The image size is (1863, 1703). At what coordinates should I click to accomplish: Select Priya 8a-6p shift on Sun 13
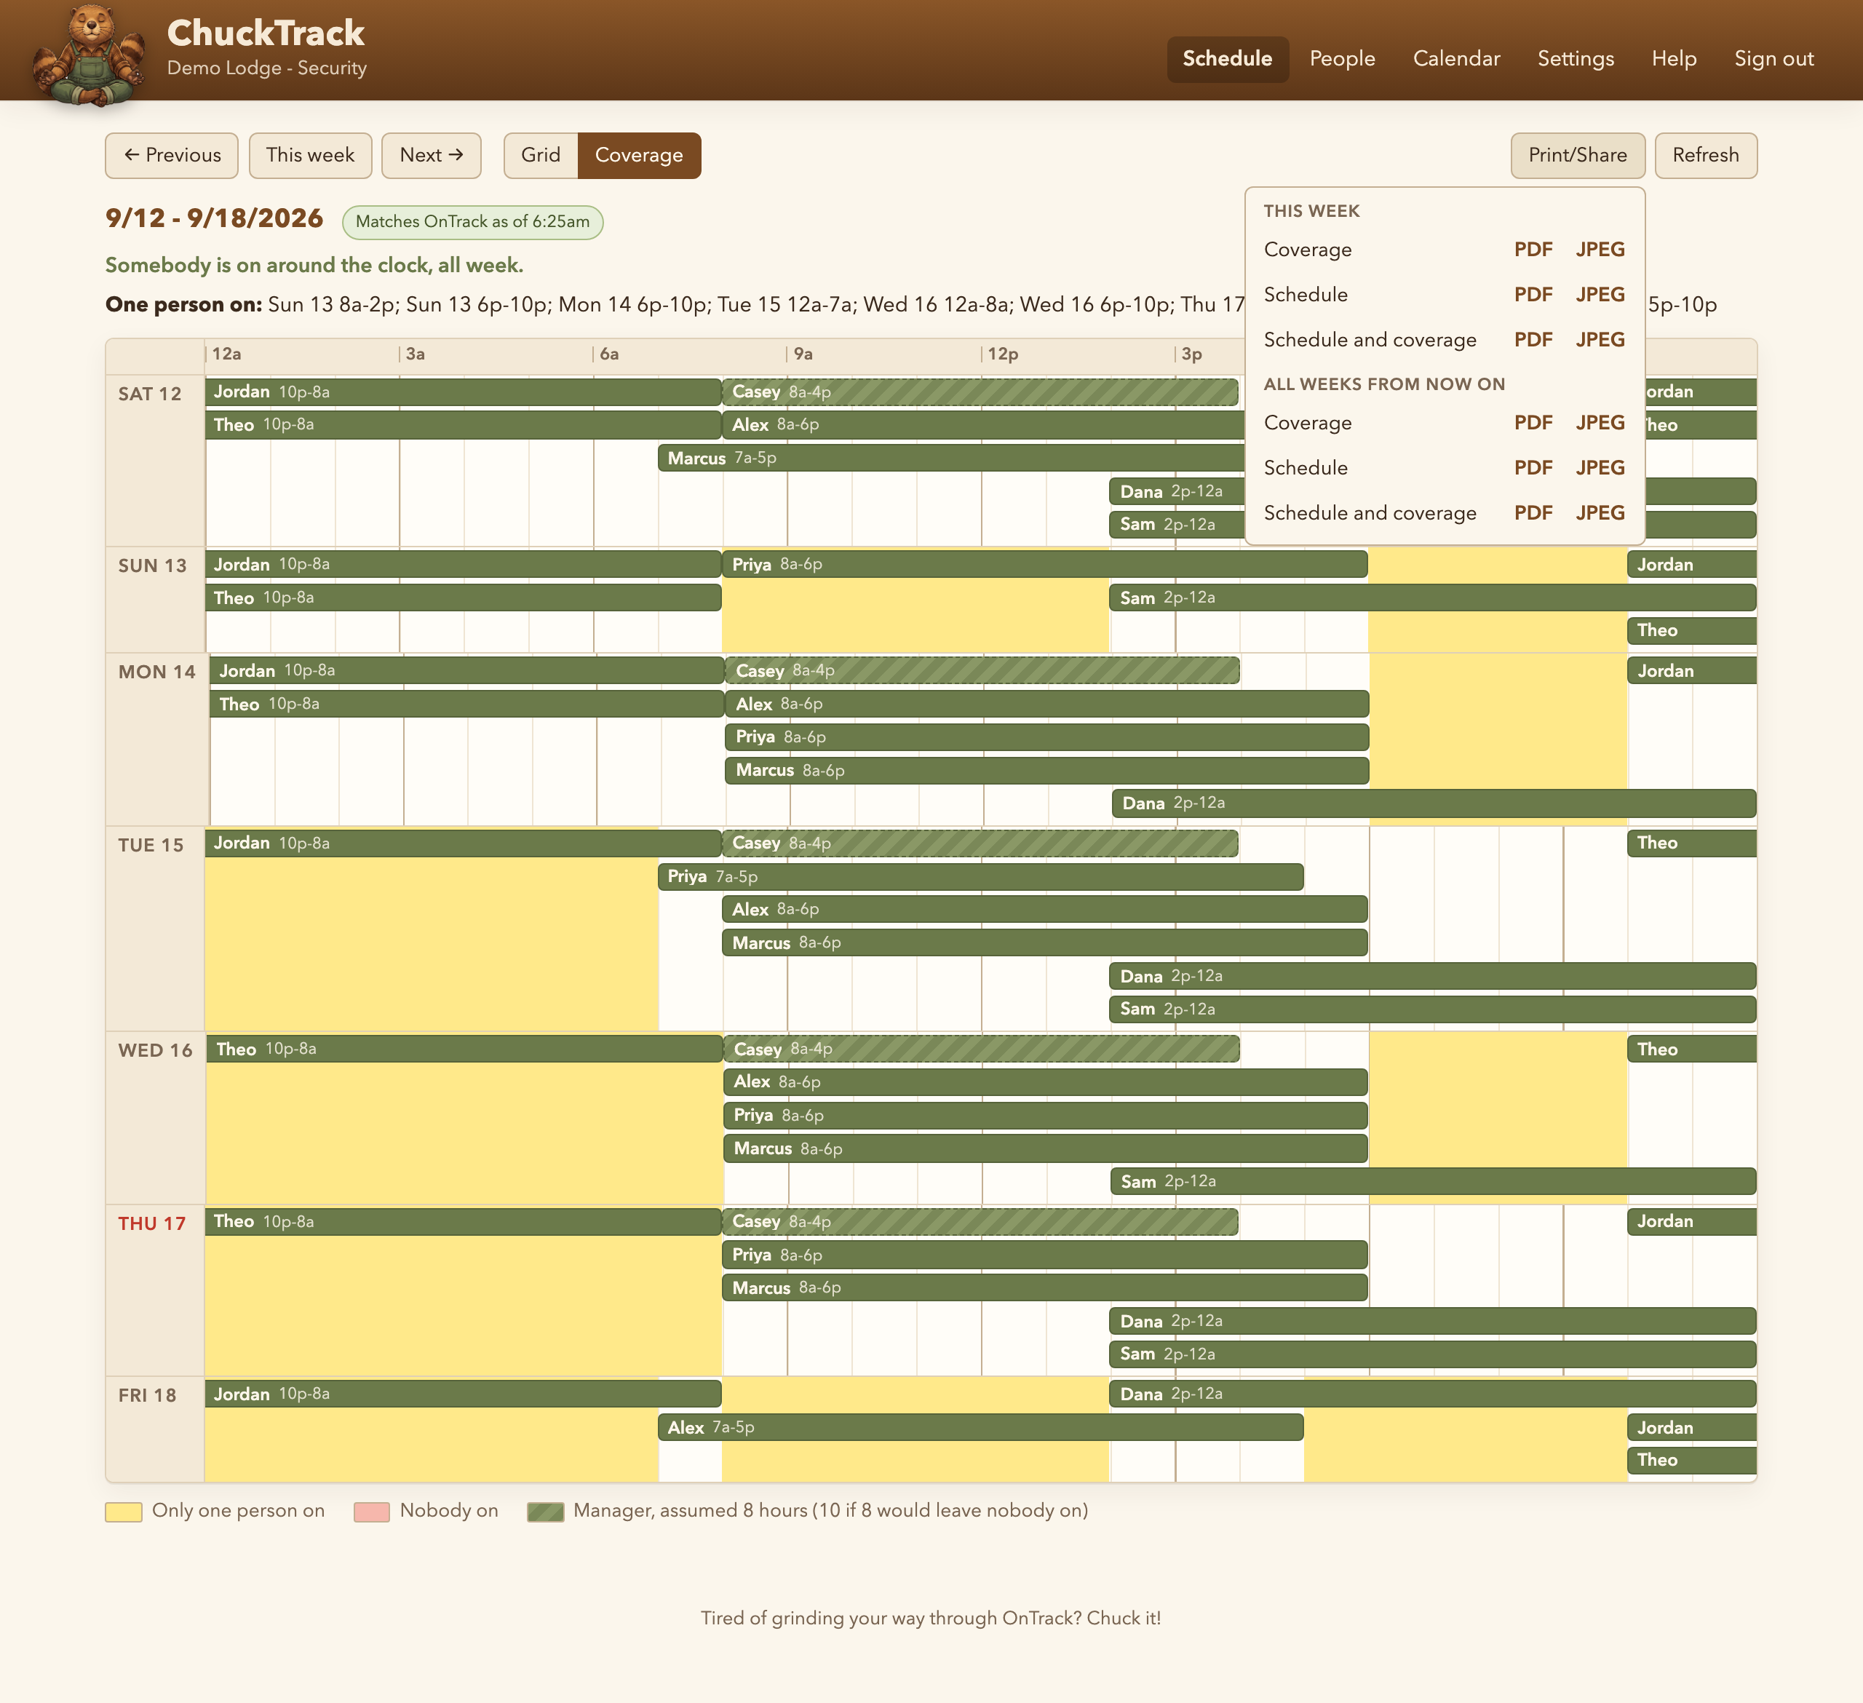click(x=1044, y=565)
